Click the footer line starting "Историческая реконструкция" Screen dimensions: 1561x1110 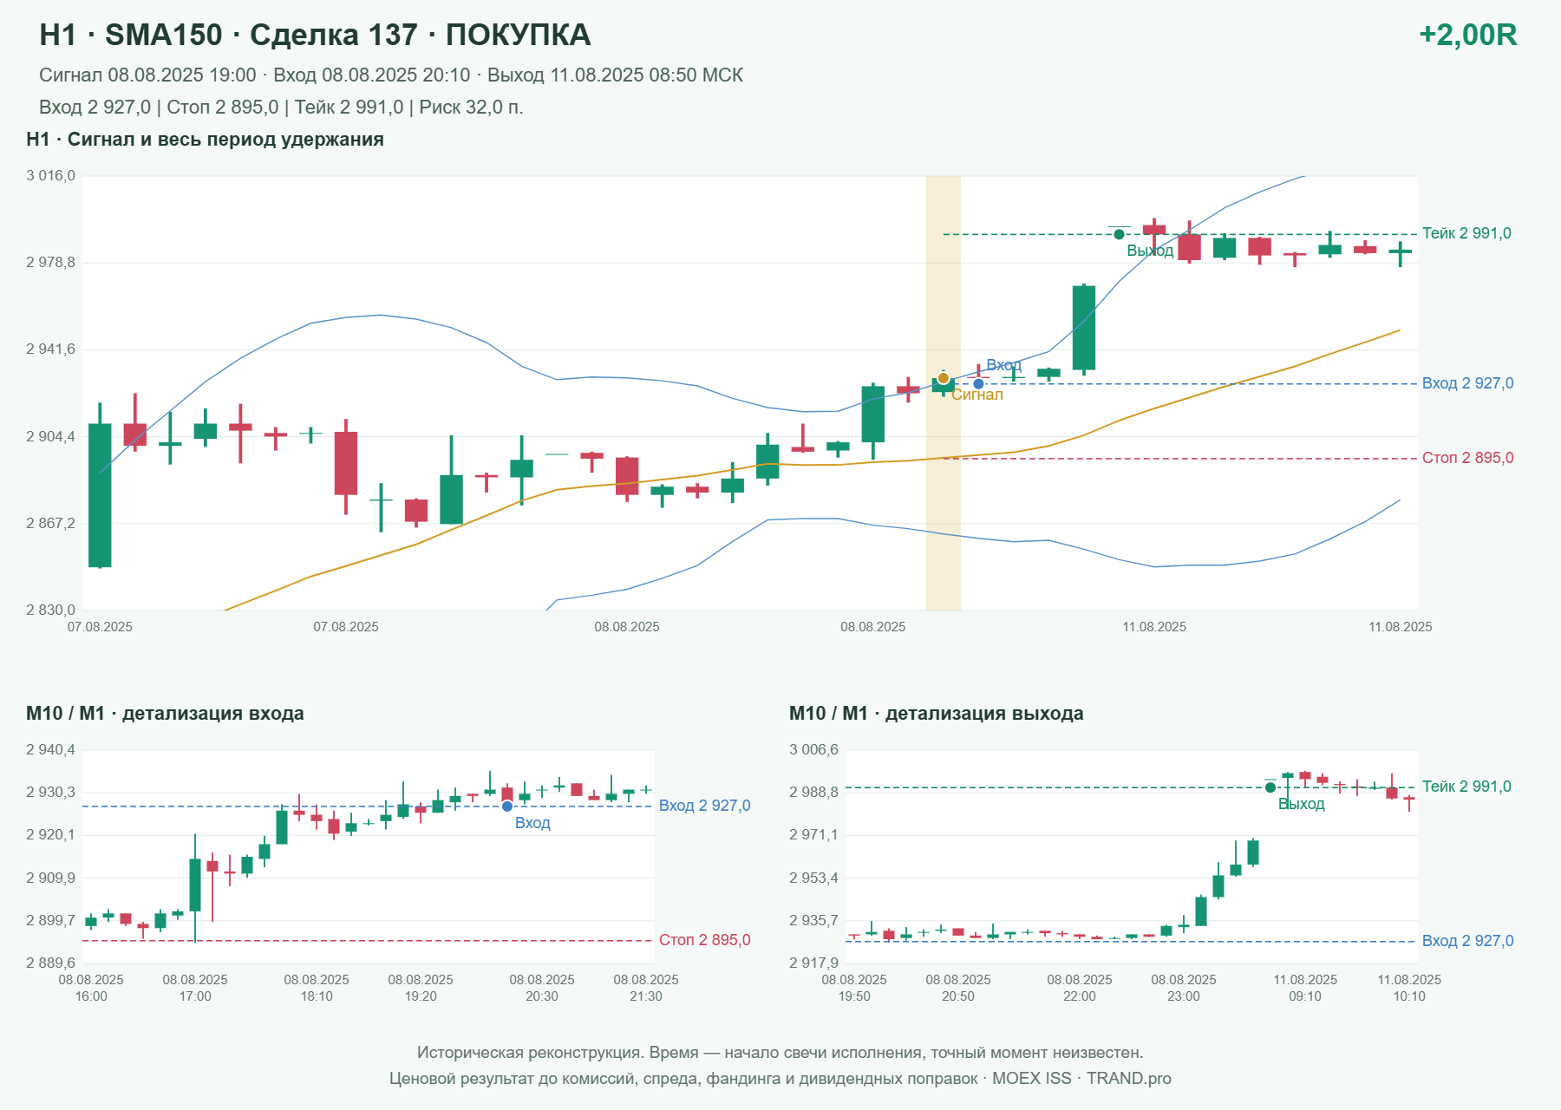pos(780,1053)
